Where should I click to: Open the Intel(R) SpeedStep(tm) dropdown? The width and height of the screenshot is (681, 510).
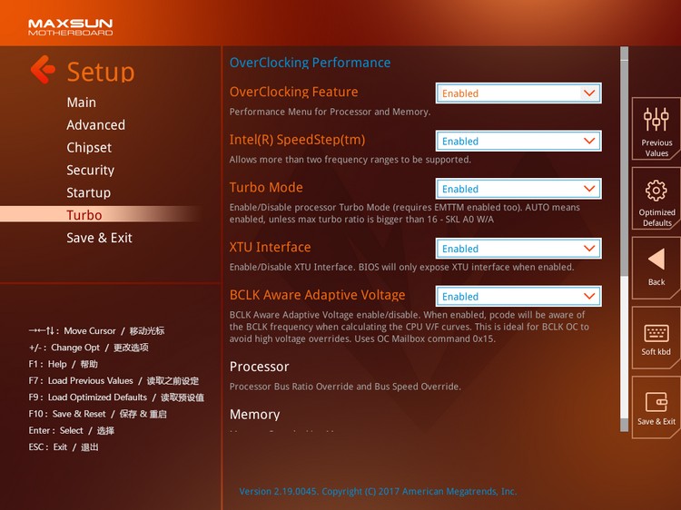pos(518,141)
